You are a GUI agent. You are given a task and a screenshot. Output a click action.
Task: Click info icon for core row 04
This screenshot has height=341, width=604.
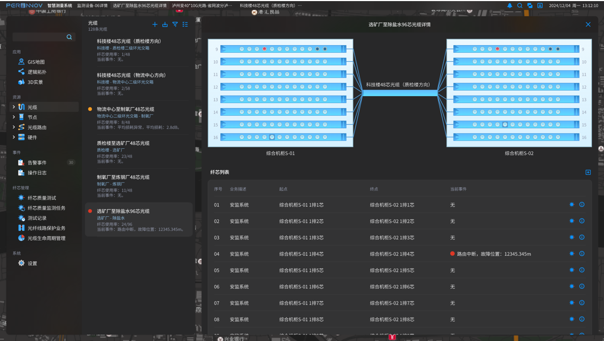[582, 254]
